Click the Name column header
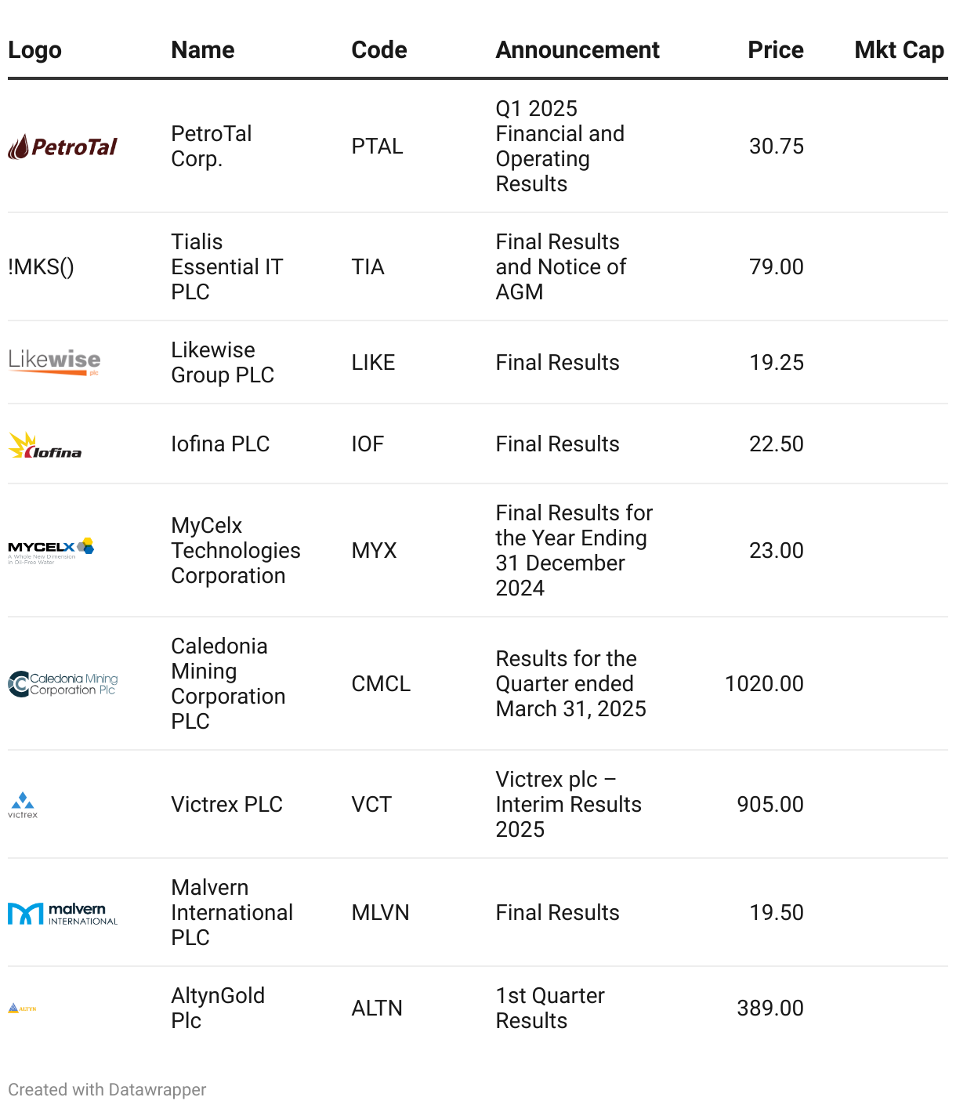956x1108 pixels. 203,50
